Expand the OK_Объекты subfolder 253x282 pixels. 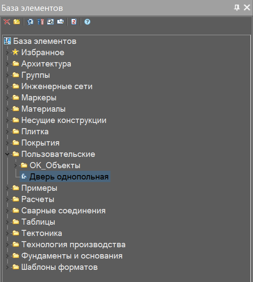[x=16, y=166]
